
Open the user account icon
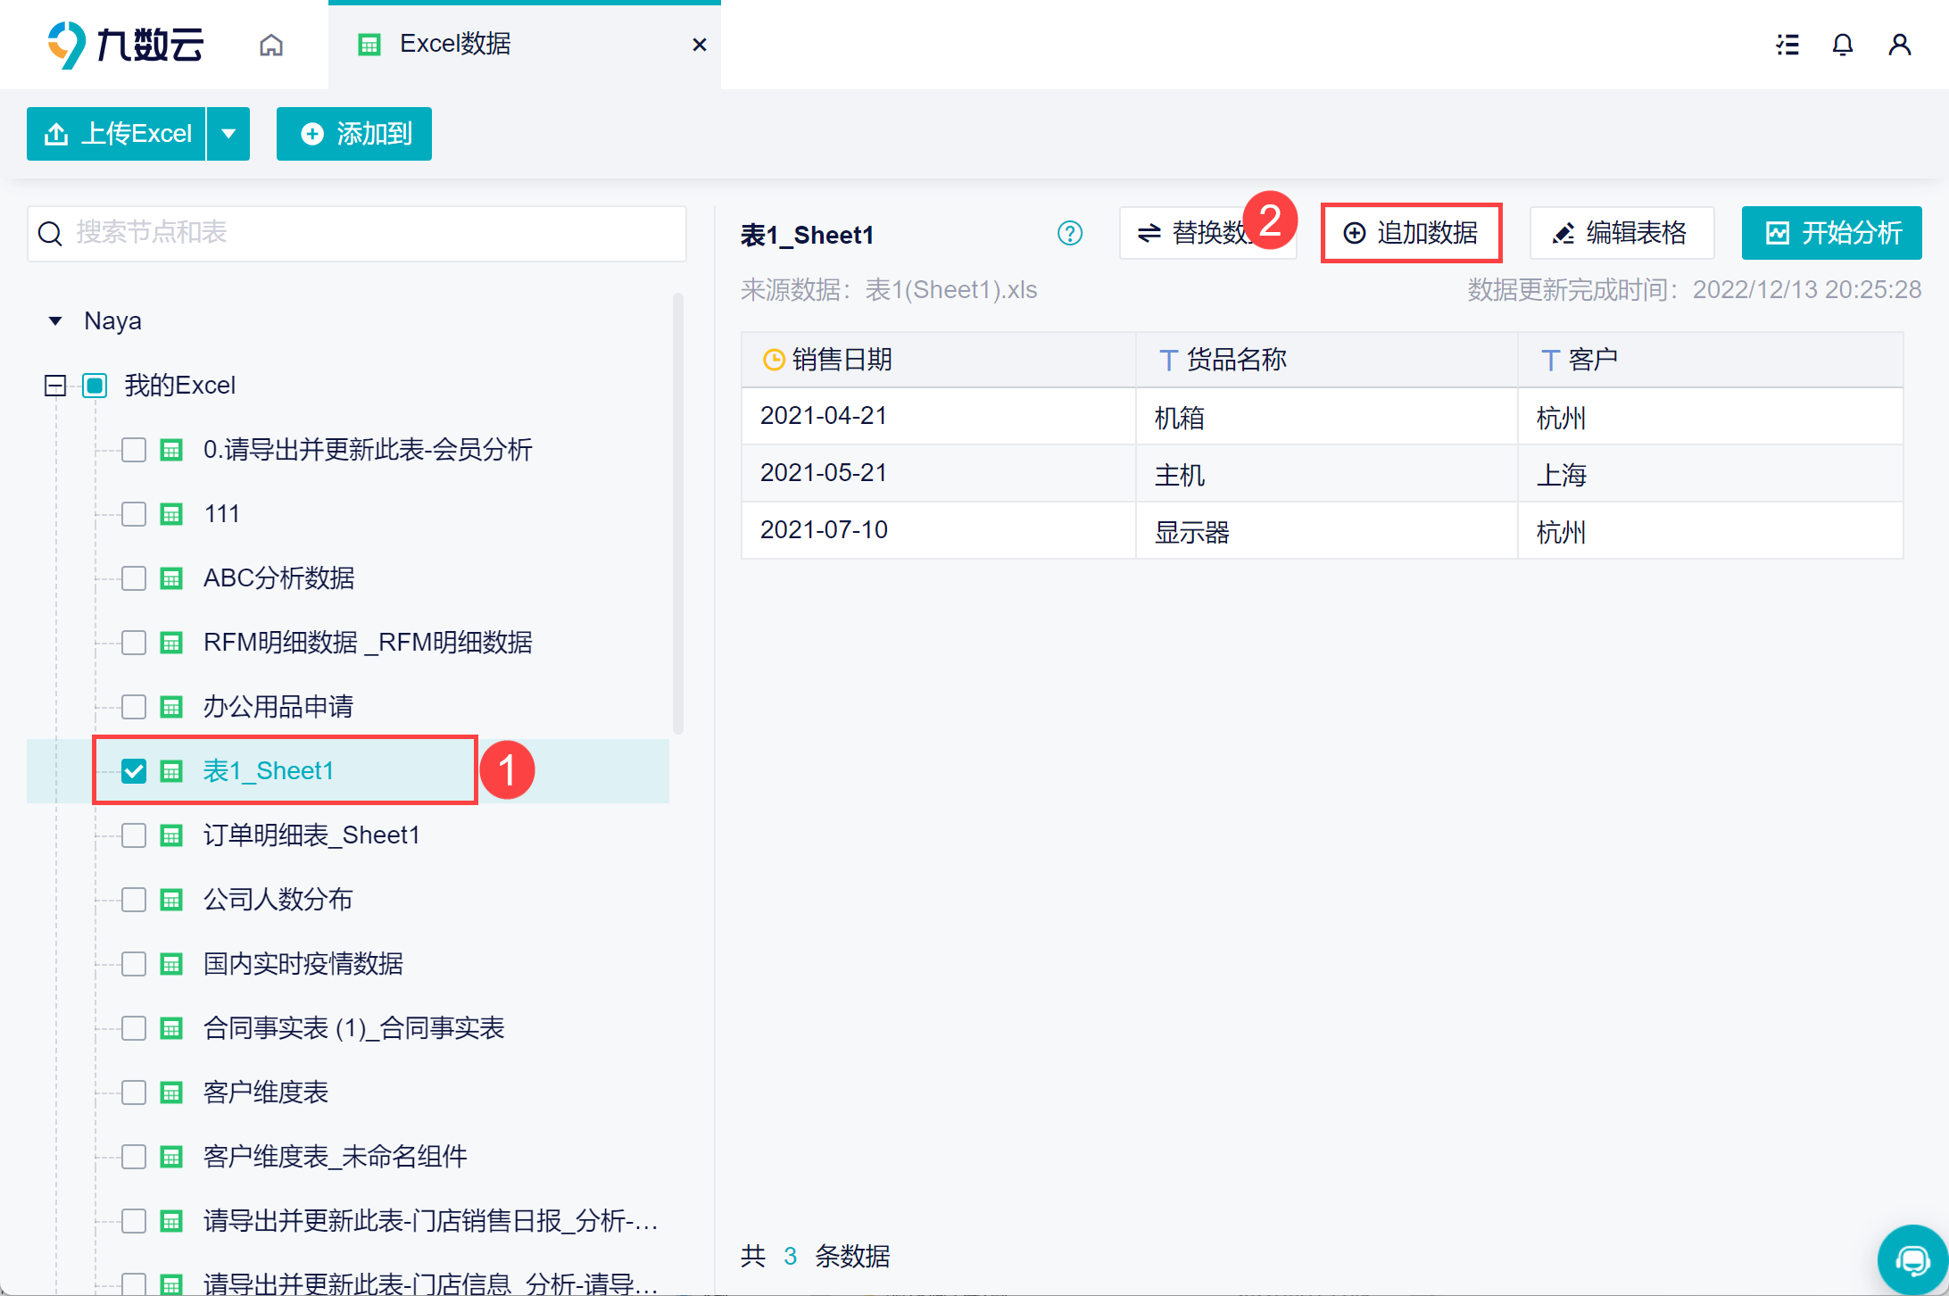[x=1900, y=45]
